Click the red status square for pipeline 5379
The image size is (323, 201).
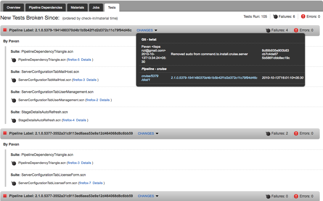(5, 30)
